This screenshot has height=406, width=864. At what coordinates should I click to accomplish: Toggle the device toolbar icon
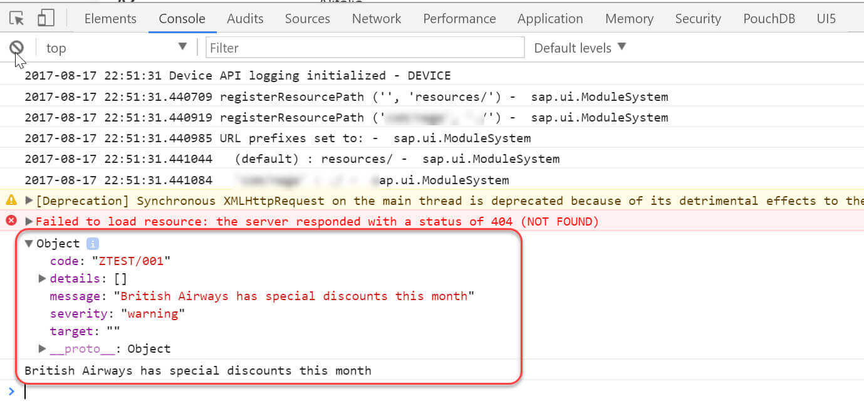point(45,18)
